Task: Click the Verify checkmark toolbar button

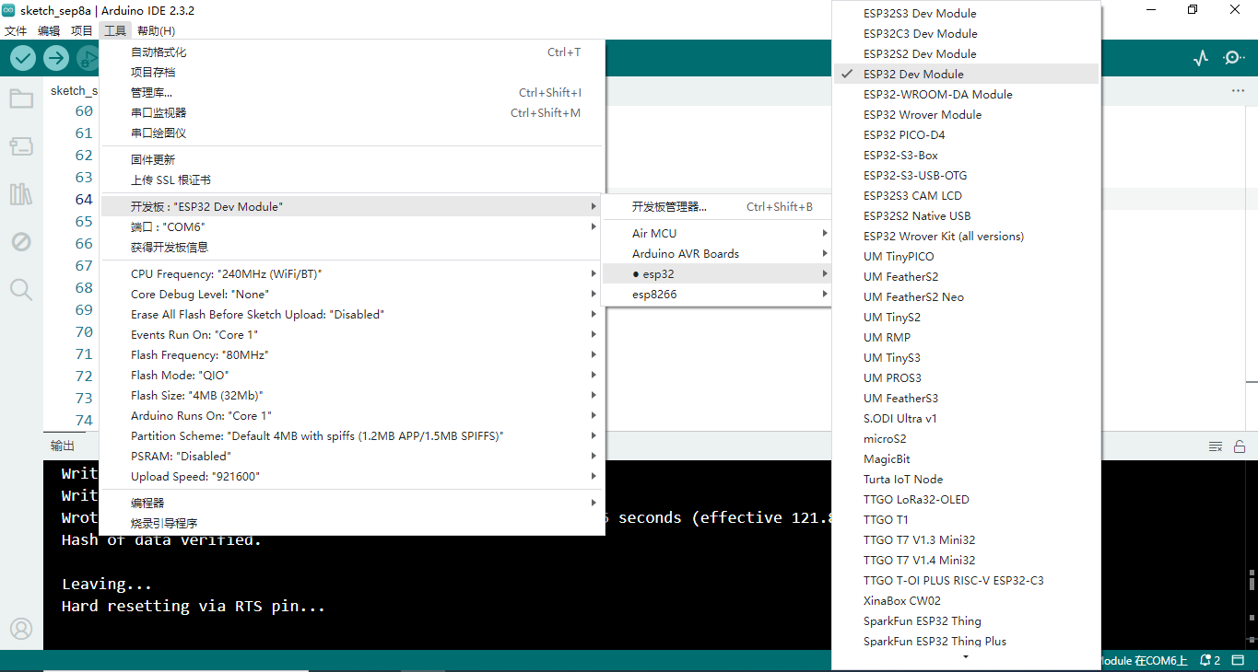Action: click(x=23, y=58)
